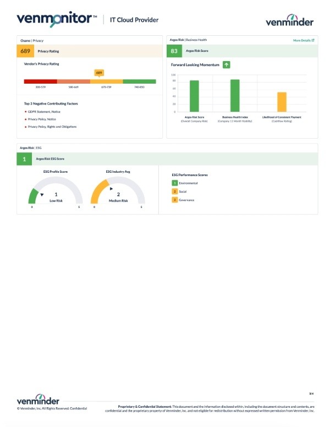Viewport: 330px width, 427px height.
Task: Click the orange 689 Privacy Rating badge
Action: point(25,51)
